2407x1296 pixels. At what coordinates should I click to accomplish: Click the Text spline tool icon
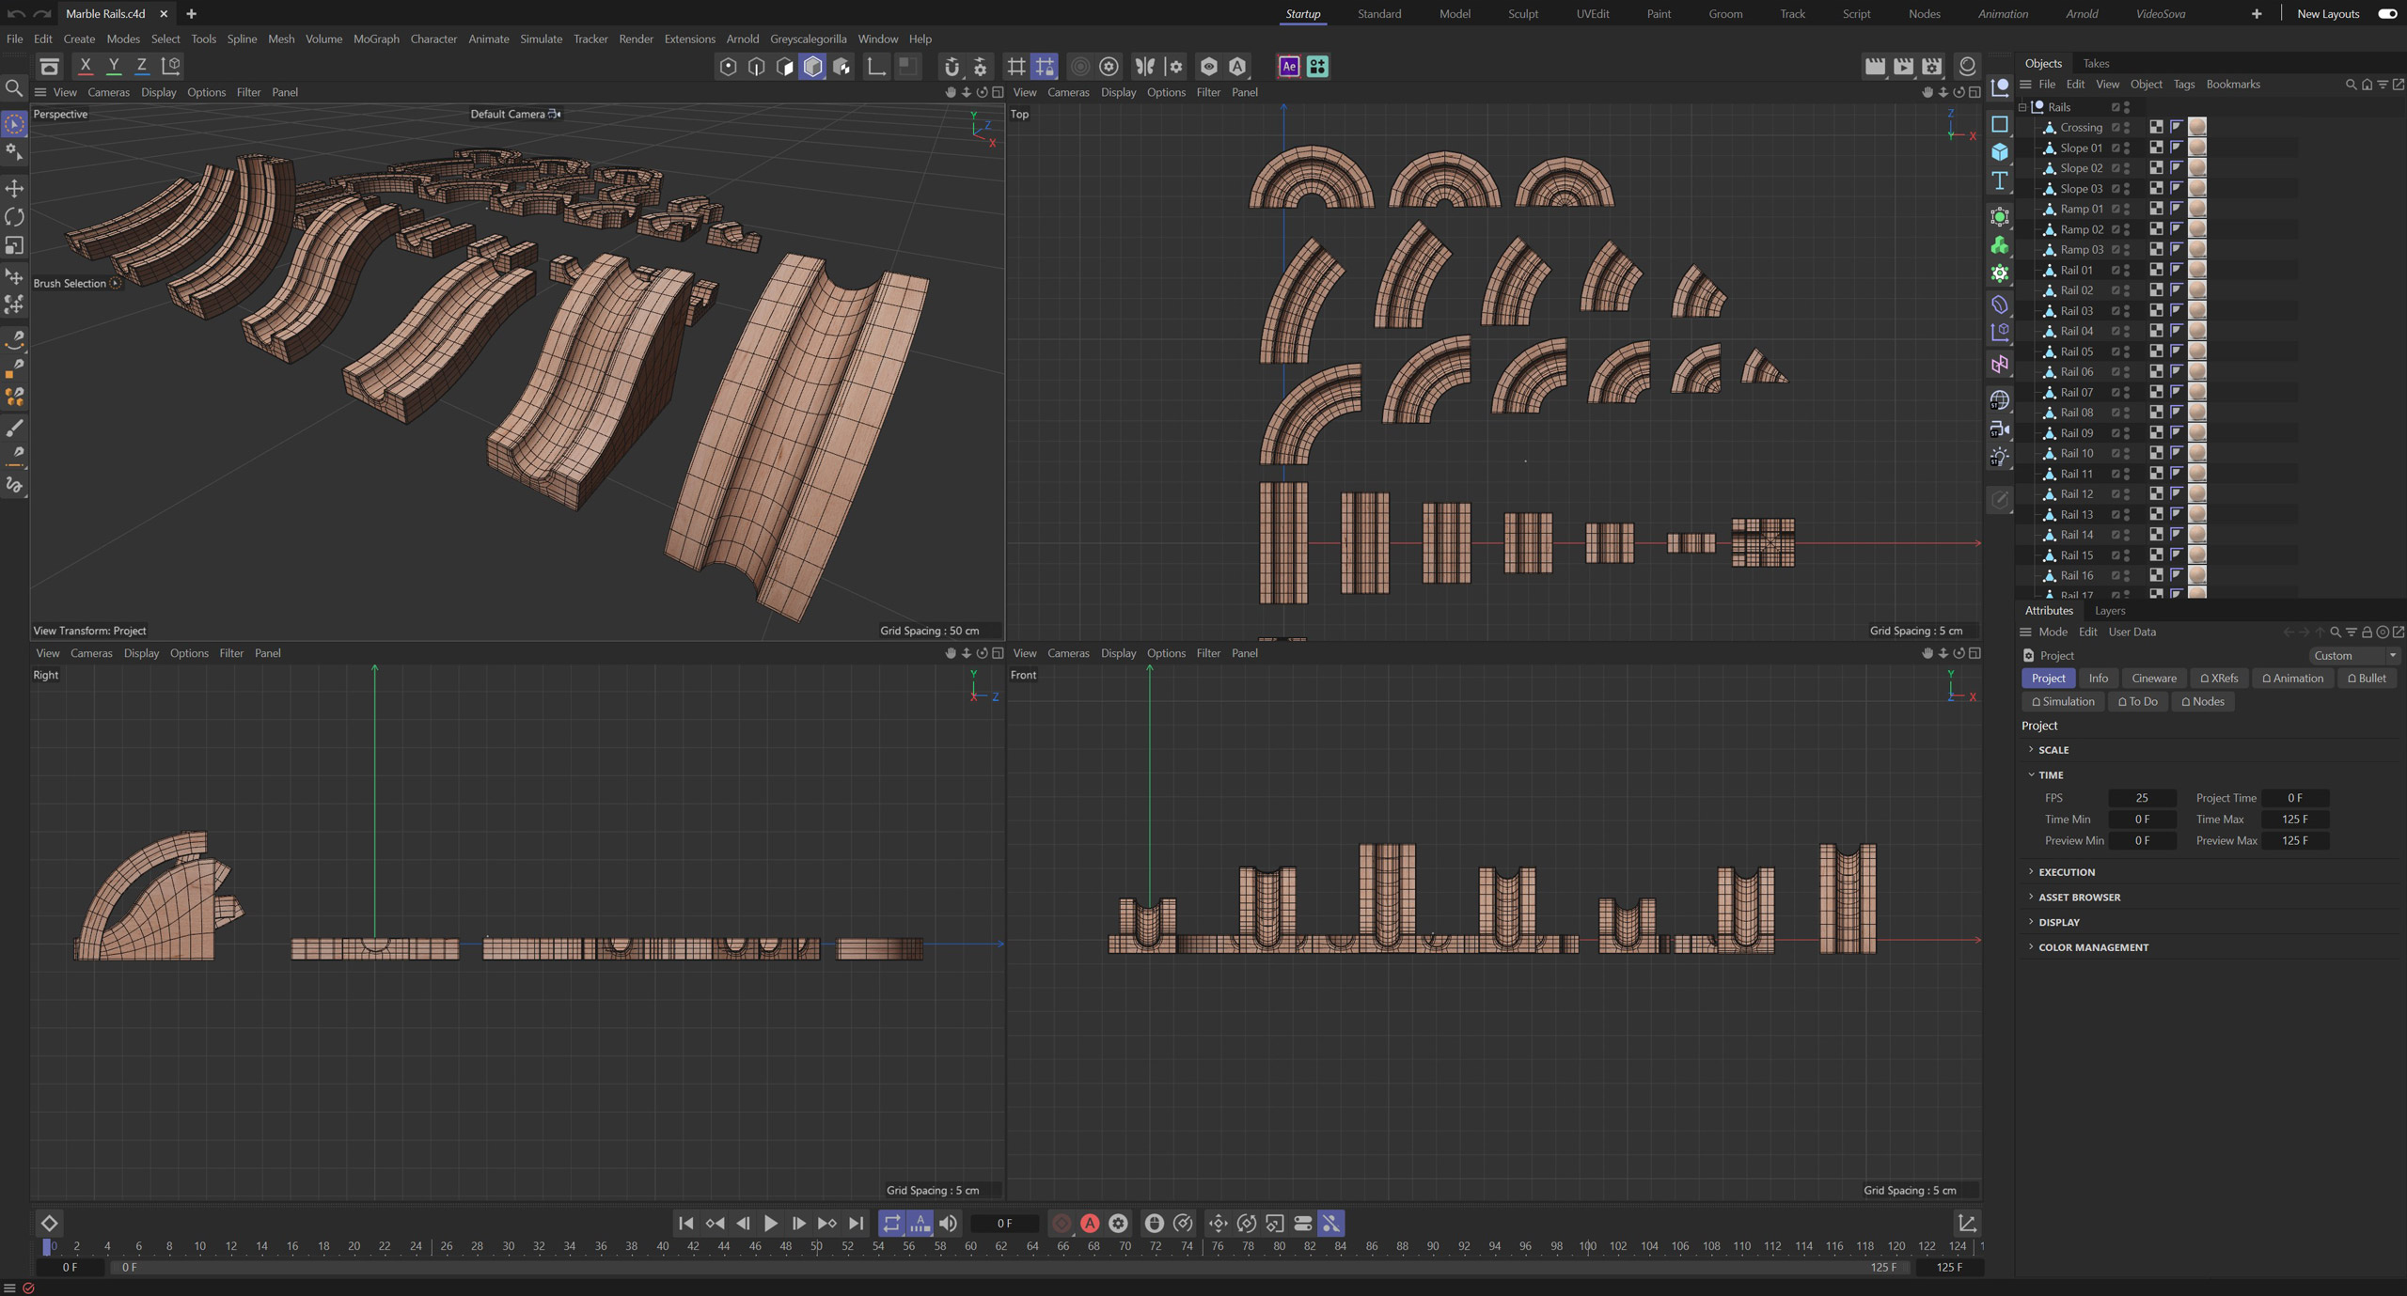point(2000,180)
